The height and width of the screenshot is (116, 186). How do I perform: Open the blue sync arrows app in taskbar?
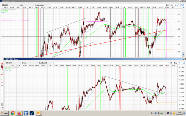pyautogui.click(x=26, y=113)
